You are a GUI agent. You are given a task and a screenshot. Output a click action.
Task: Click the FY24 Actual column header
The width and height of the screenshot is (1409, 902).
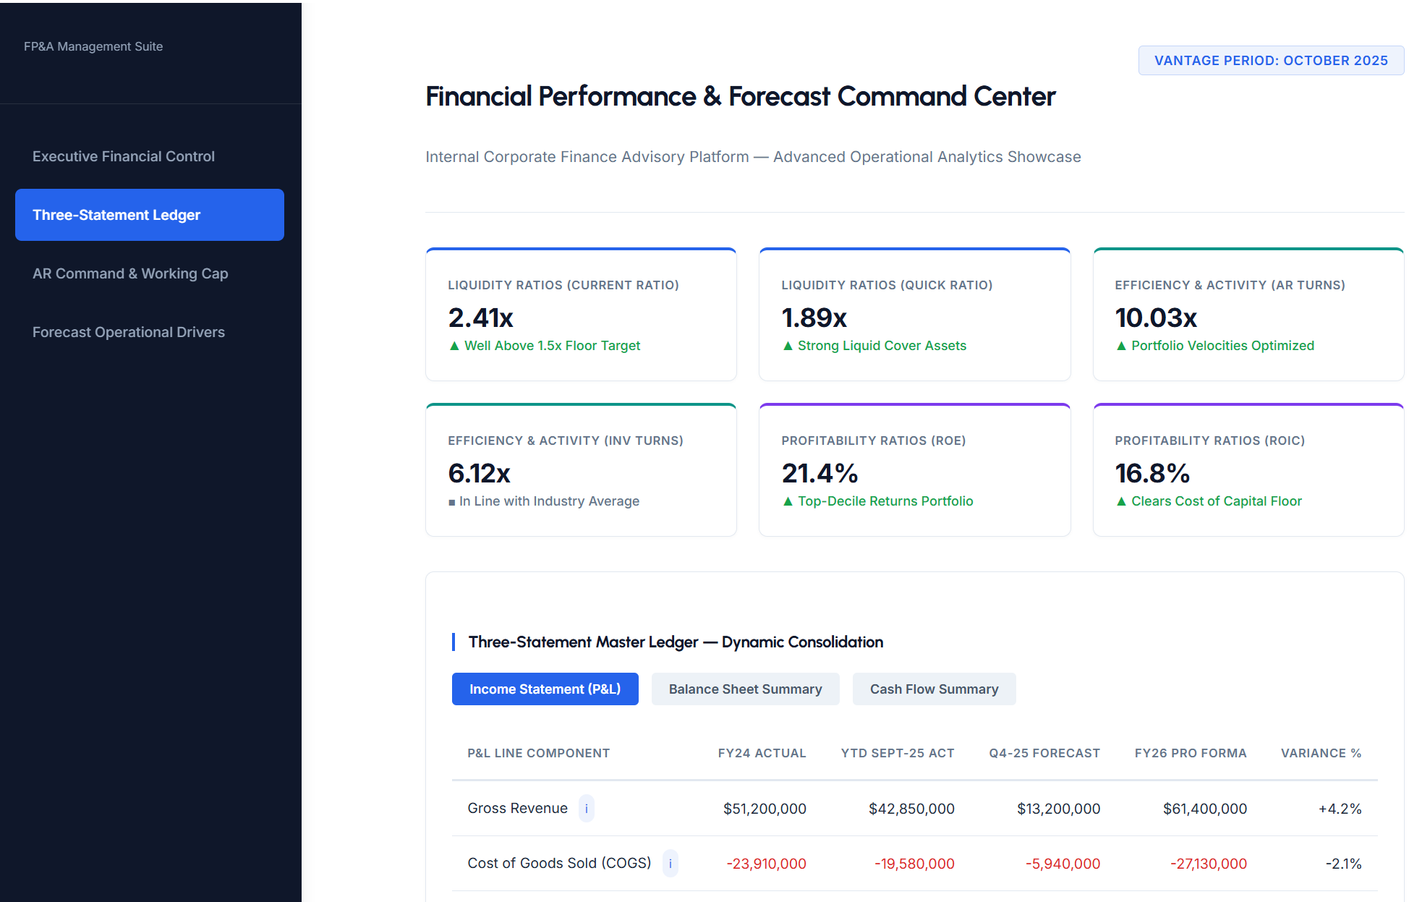coord(762,753)
